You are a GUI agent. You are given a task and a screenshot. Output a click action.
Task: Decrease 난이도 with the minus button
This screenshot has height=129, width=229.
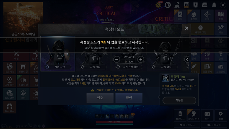point(117,59)
